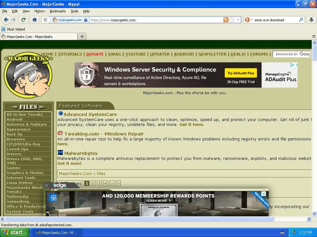View majorgeeks.com site identity info
The image size is (317, 237).
coord(70,20)
